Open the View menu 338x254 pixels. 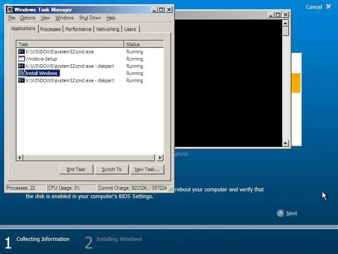[x=45, y=18]
